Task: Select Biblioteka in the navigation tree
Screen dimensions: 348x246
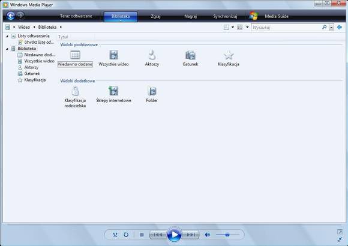Action: [x=26, y=49]
